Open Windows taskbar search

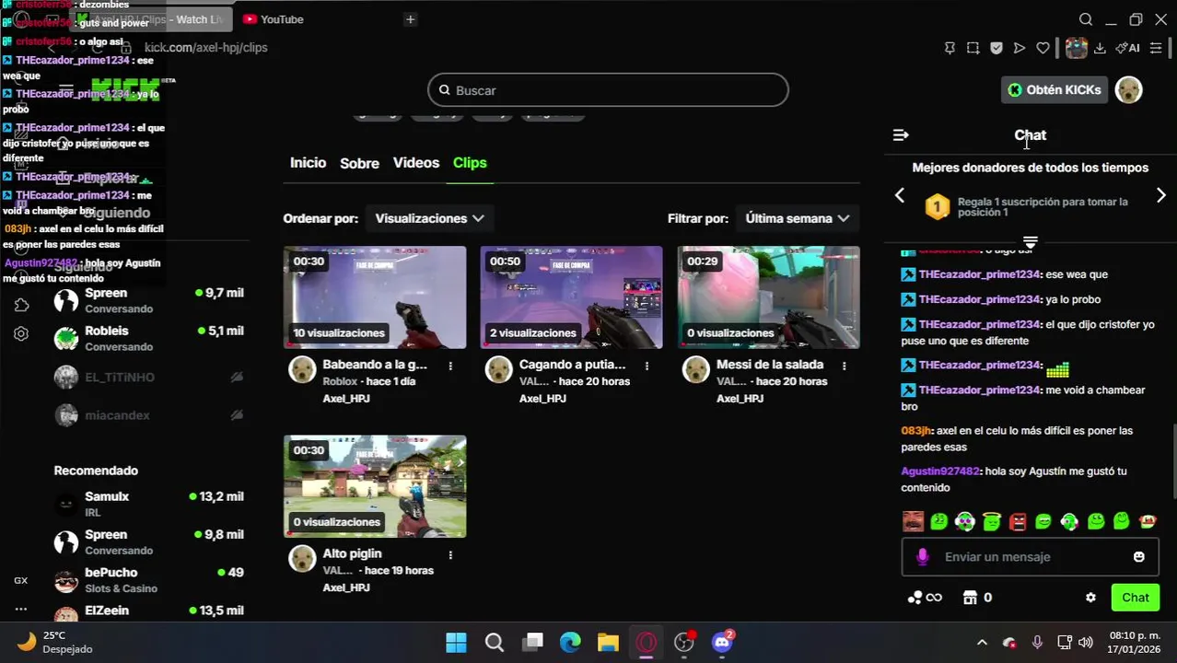[495, 642]
